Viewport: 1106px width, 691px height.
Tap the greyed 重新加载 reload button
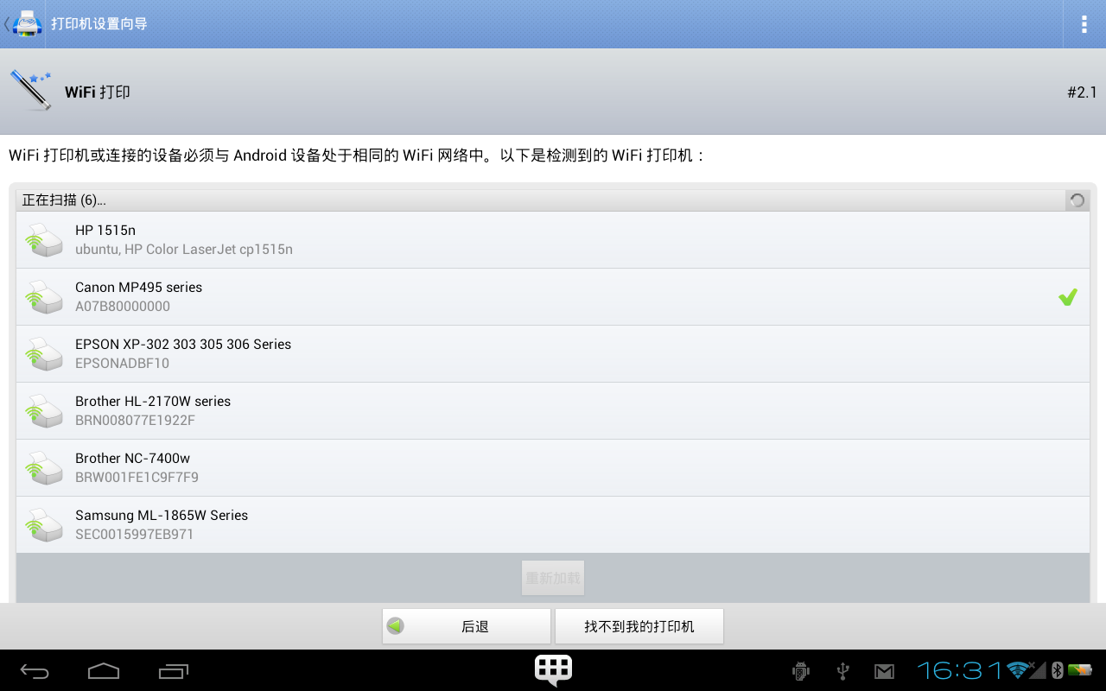(x=553, y=578)
